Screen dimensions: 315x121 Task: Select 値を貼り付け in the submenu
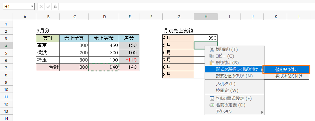pos(287,69)
